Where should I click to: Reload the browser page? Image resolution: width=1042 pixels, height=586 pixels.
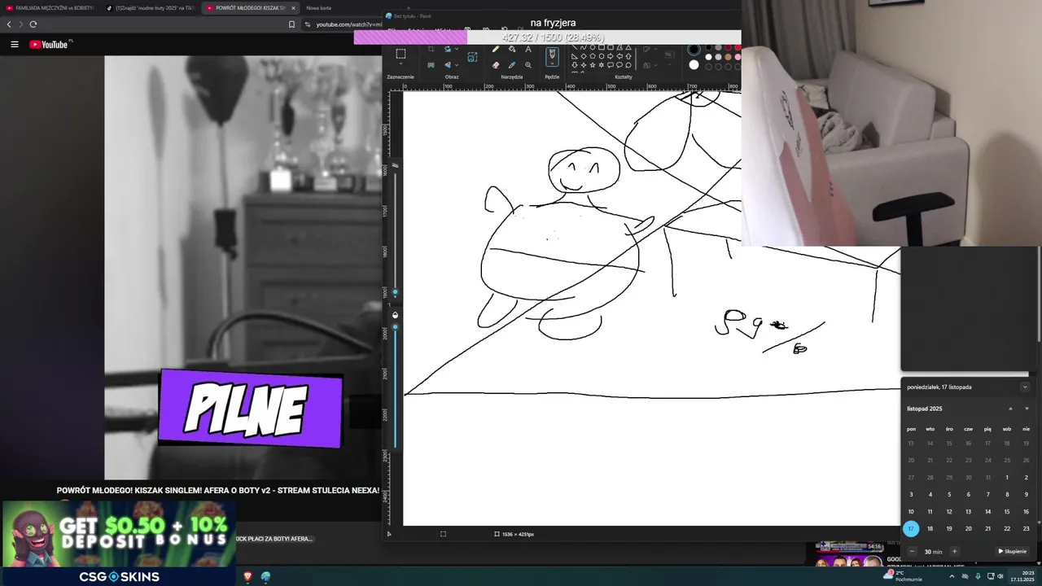point(33,24)
